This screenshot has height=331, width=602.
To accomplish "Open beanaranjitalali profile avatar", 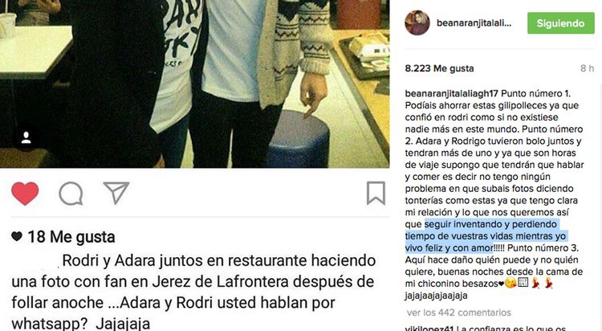I will pyautogui.click(x=417, y=23).
